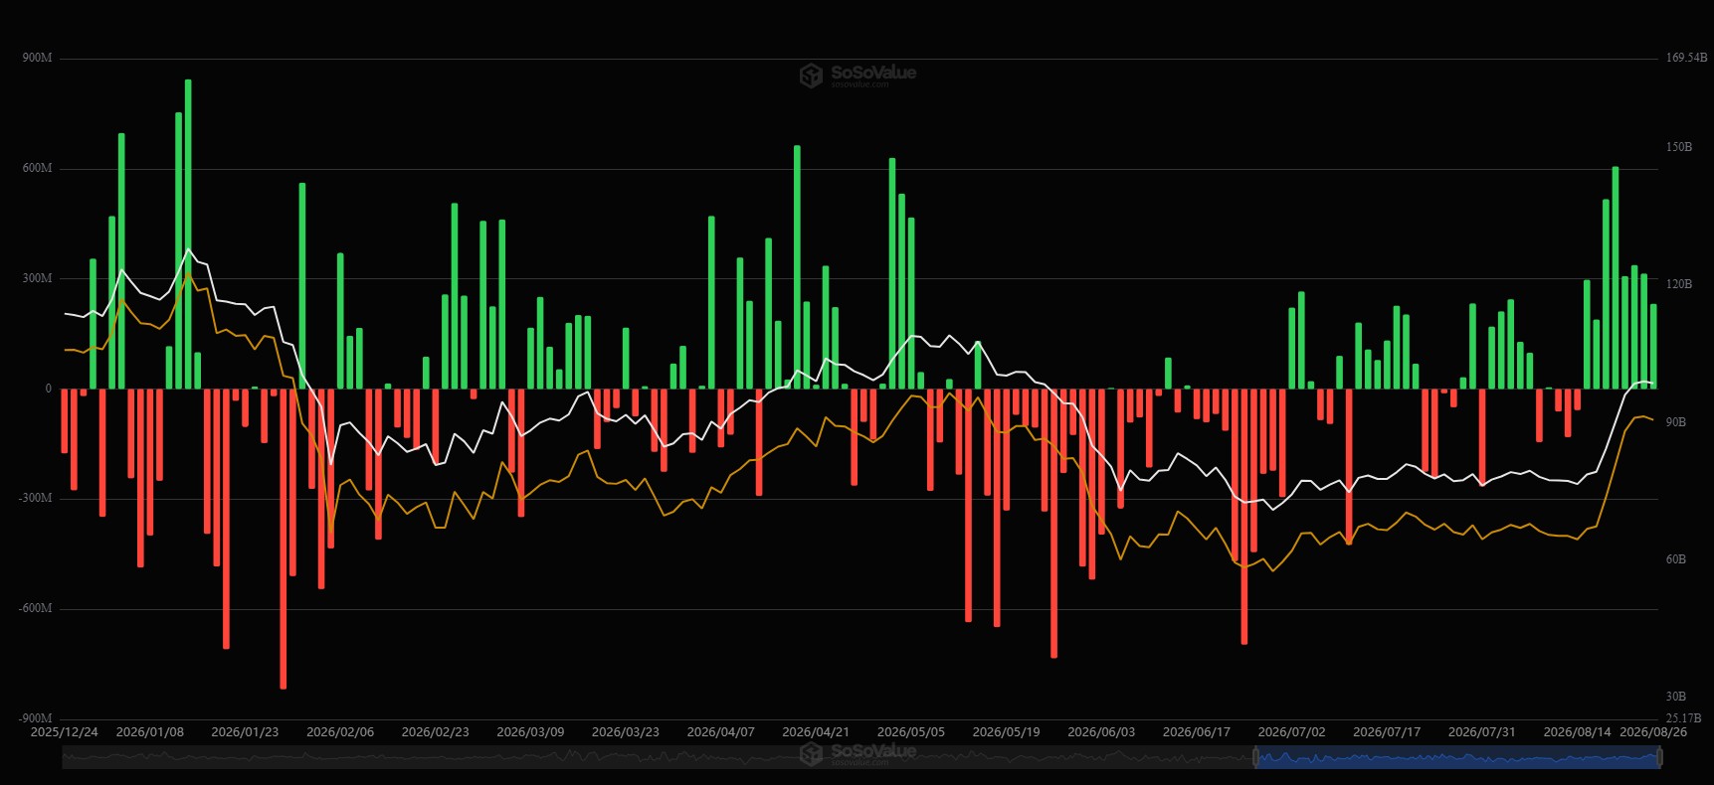Click the 60B right axis label
This screenshot has height=785, width=1714.
[x=1676, y=559]
